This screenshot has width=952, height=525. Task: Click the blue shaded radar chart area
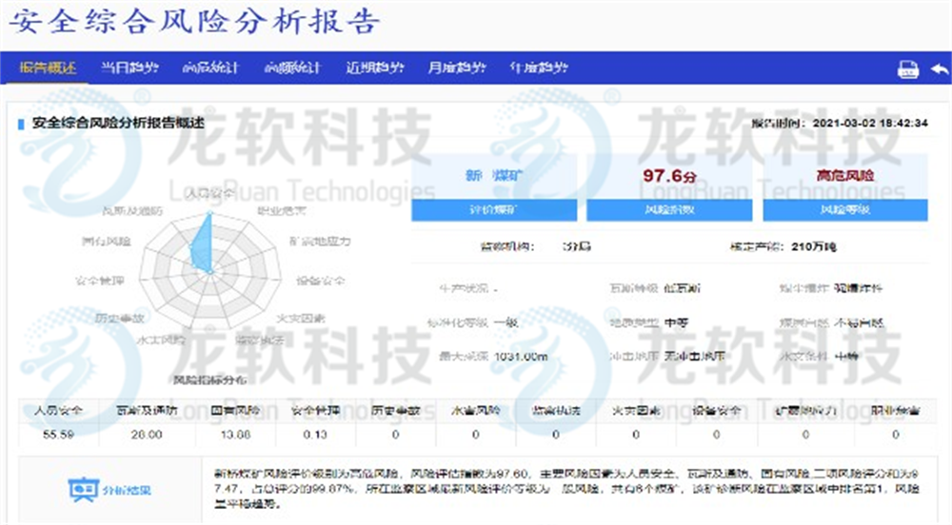pyautogui.click(x=203, y=249)
